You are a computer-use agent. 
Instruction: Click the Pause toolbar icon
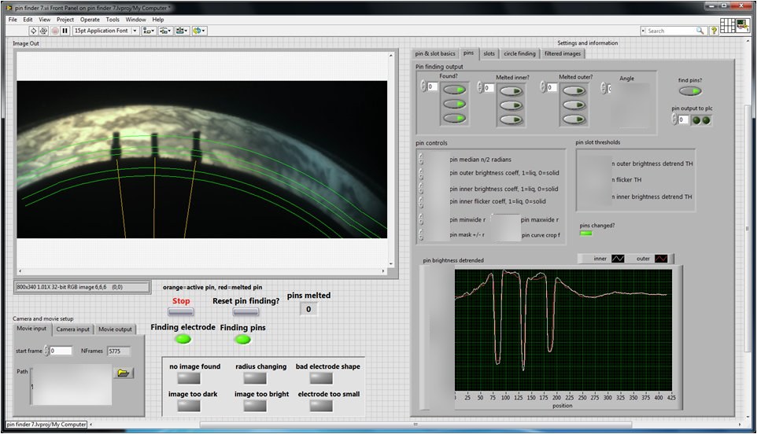[65, 31]
